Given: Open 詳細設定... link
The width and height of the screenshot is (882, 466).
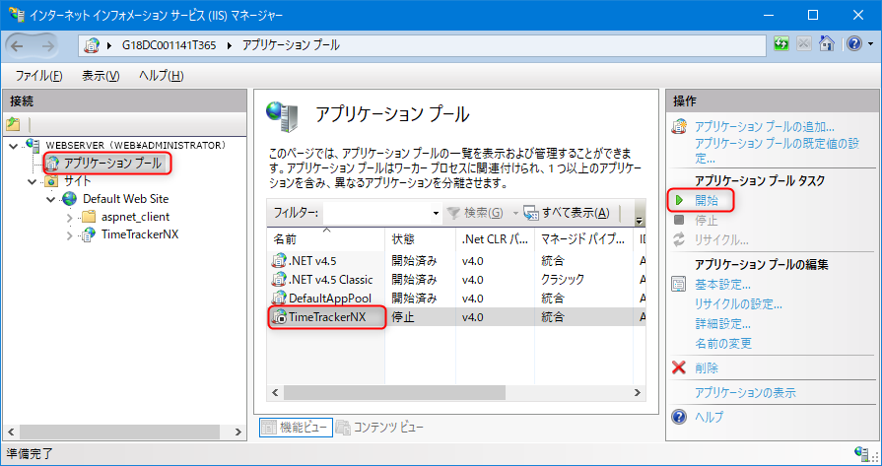Looking at the screenshot, I should [722, 324].
